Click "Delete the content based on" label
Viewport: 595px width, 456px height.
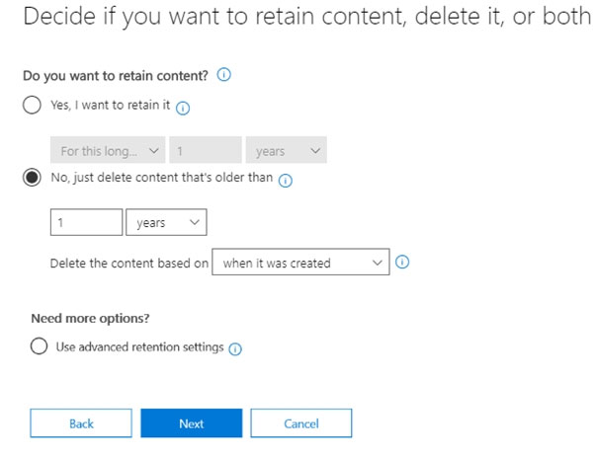[129, 264]
